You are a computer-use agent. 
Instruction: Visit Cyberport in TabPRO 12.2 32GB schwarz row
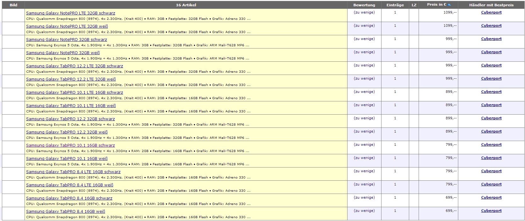coord(491,118)
